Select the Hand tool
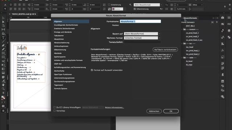This screenshot has width=232, height=130. [3, 85]
